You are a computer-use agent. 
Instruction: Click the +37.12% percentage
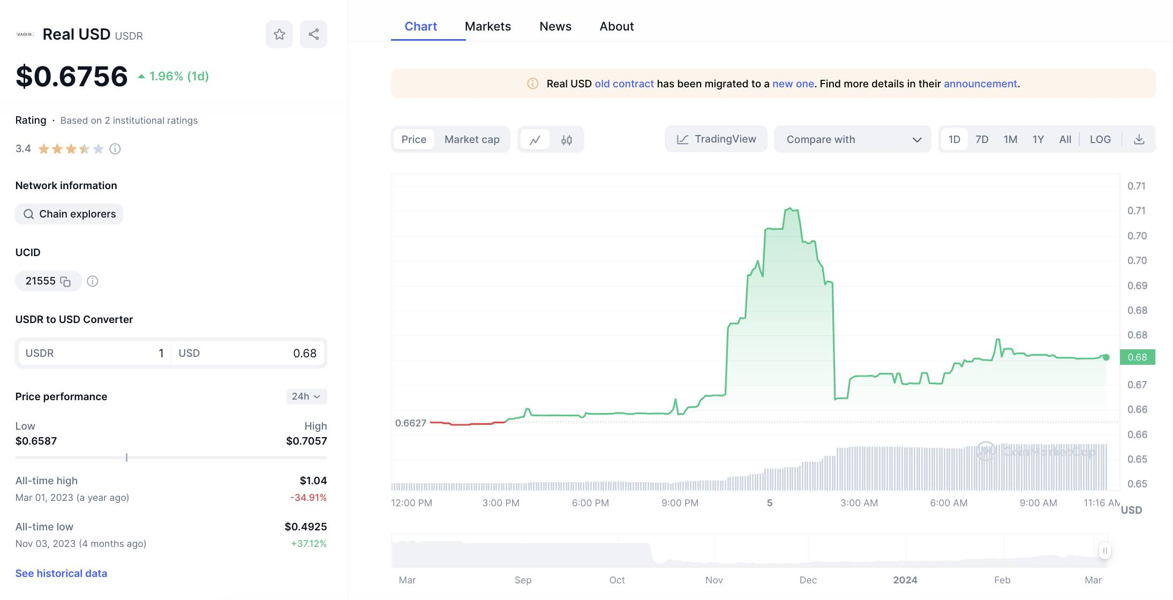click(309, 543)
